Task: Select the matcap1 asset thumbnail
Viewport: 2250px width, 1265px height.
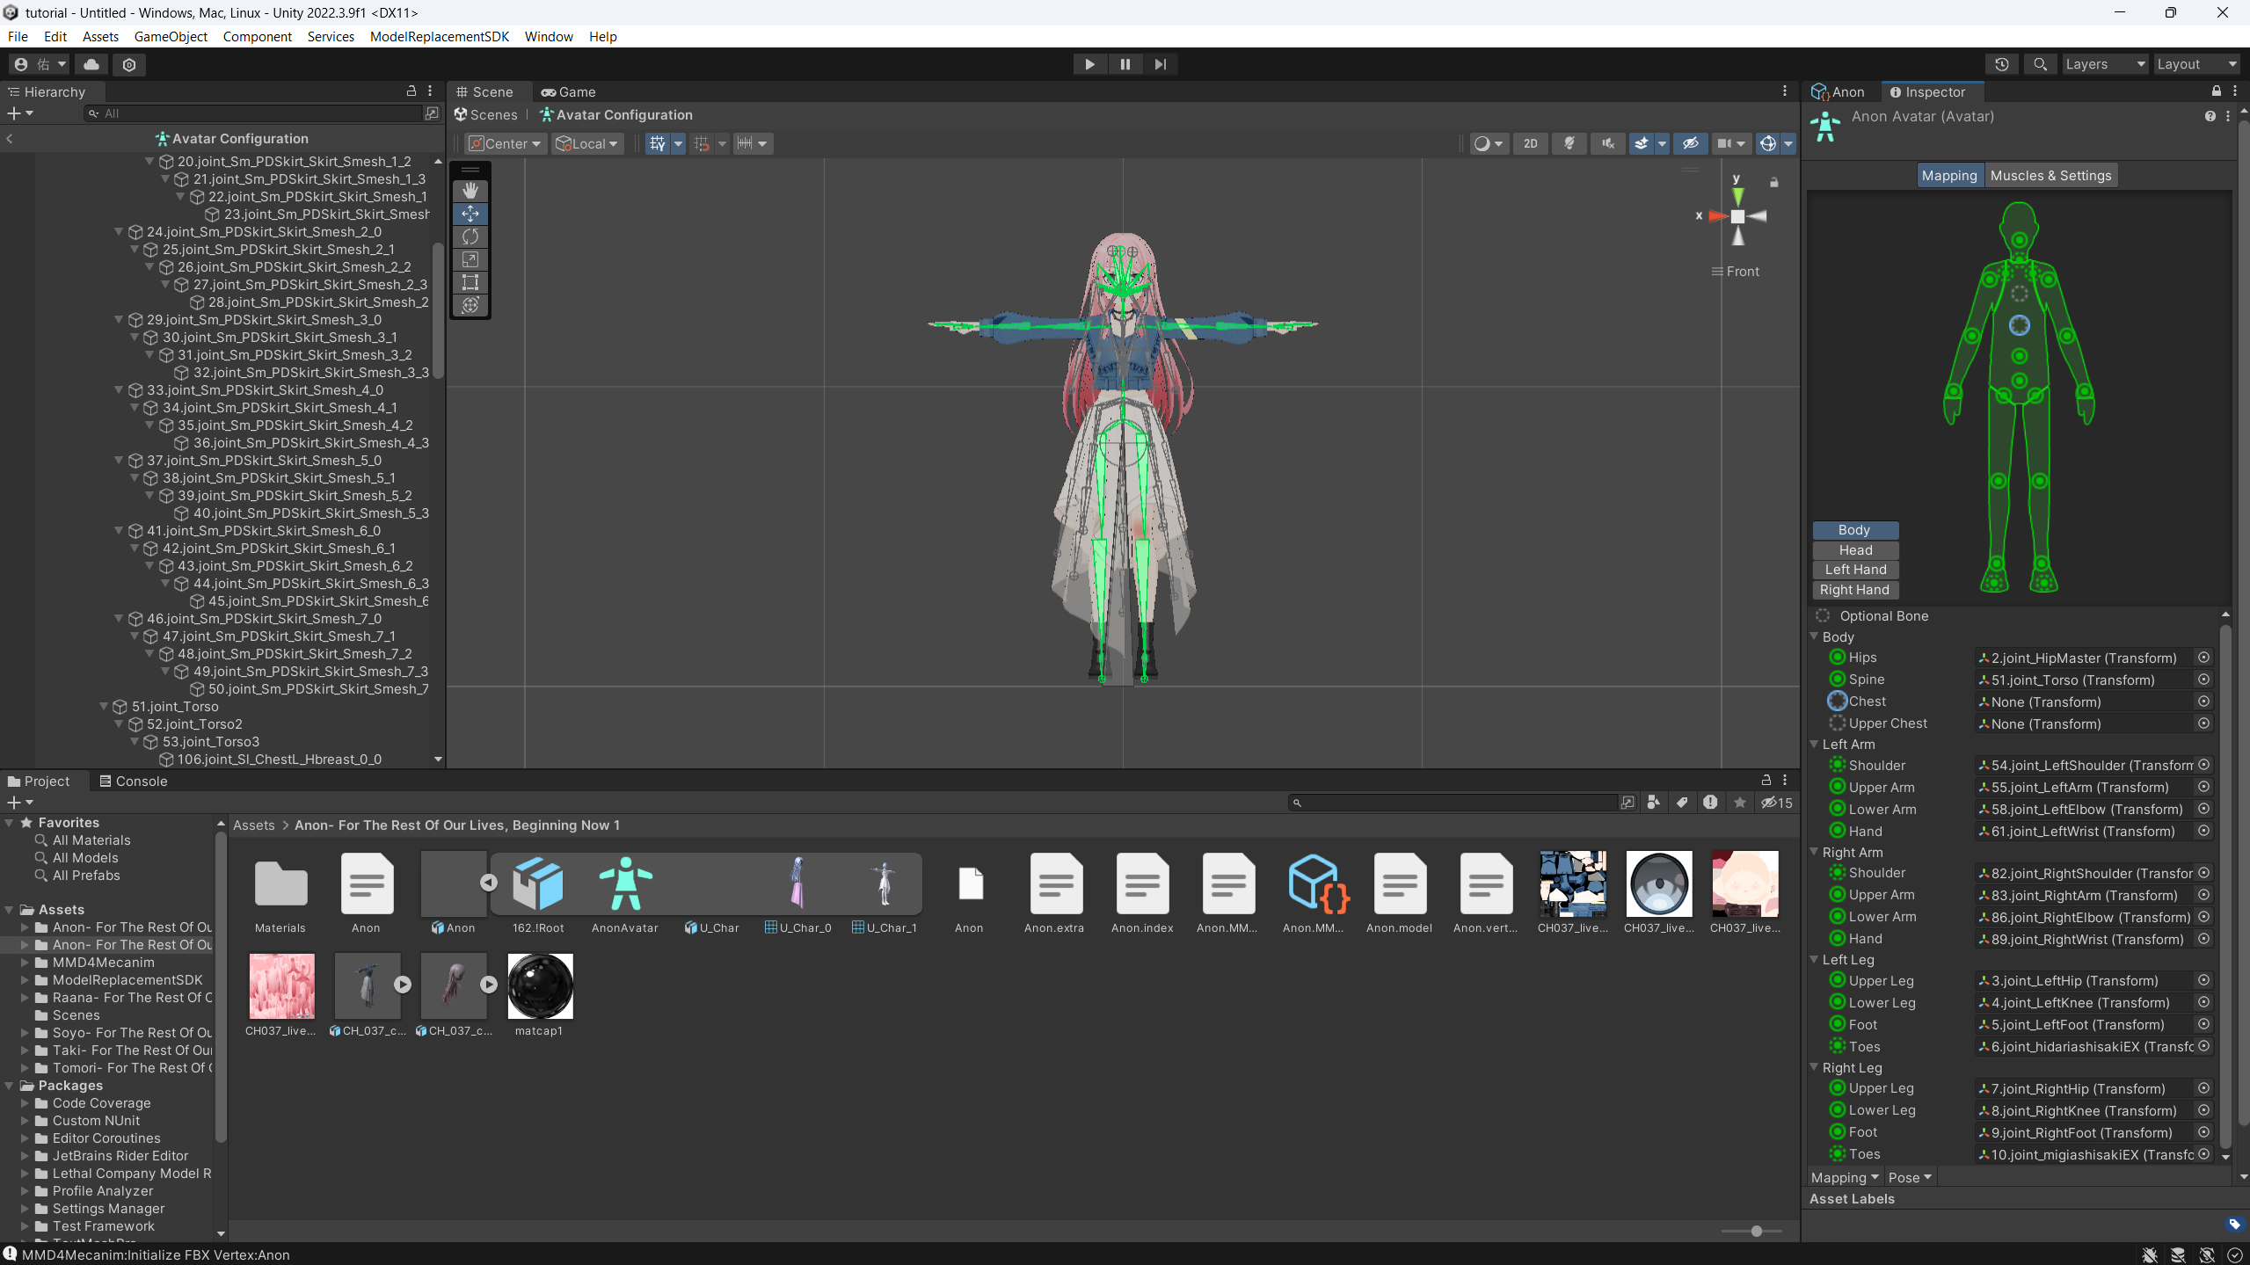Action: [539, 987]
